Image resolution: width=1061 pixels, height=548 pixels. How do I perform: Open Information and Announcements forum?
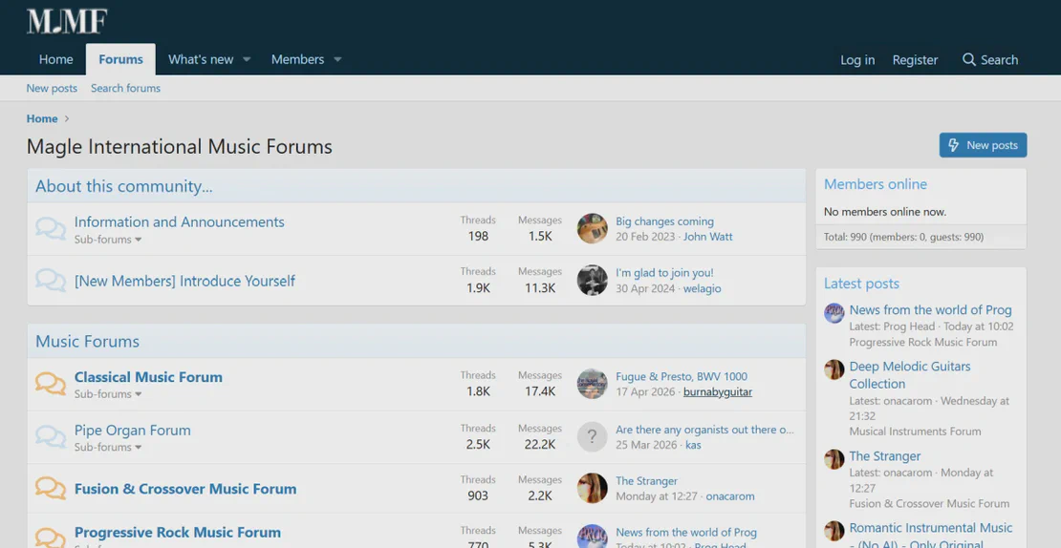click(180, 221)
